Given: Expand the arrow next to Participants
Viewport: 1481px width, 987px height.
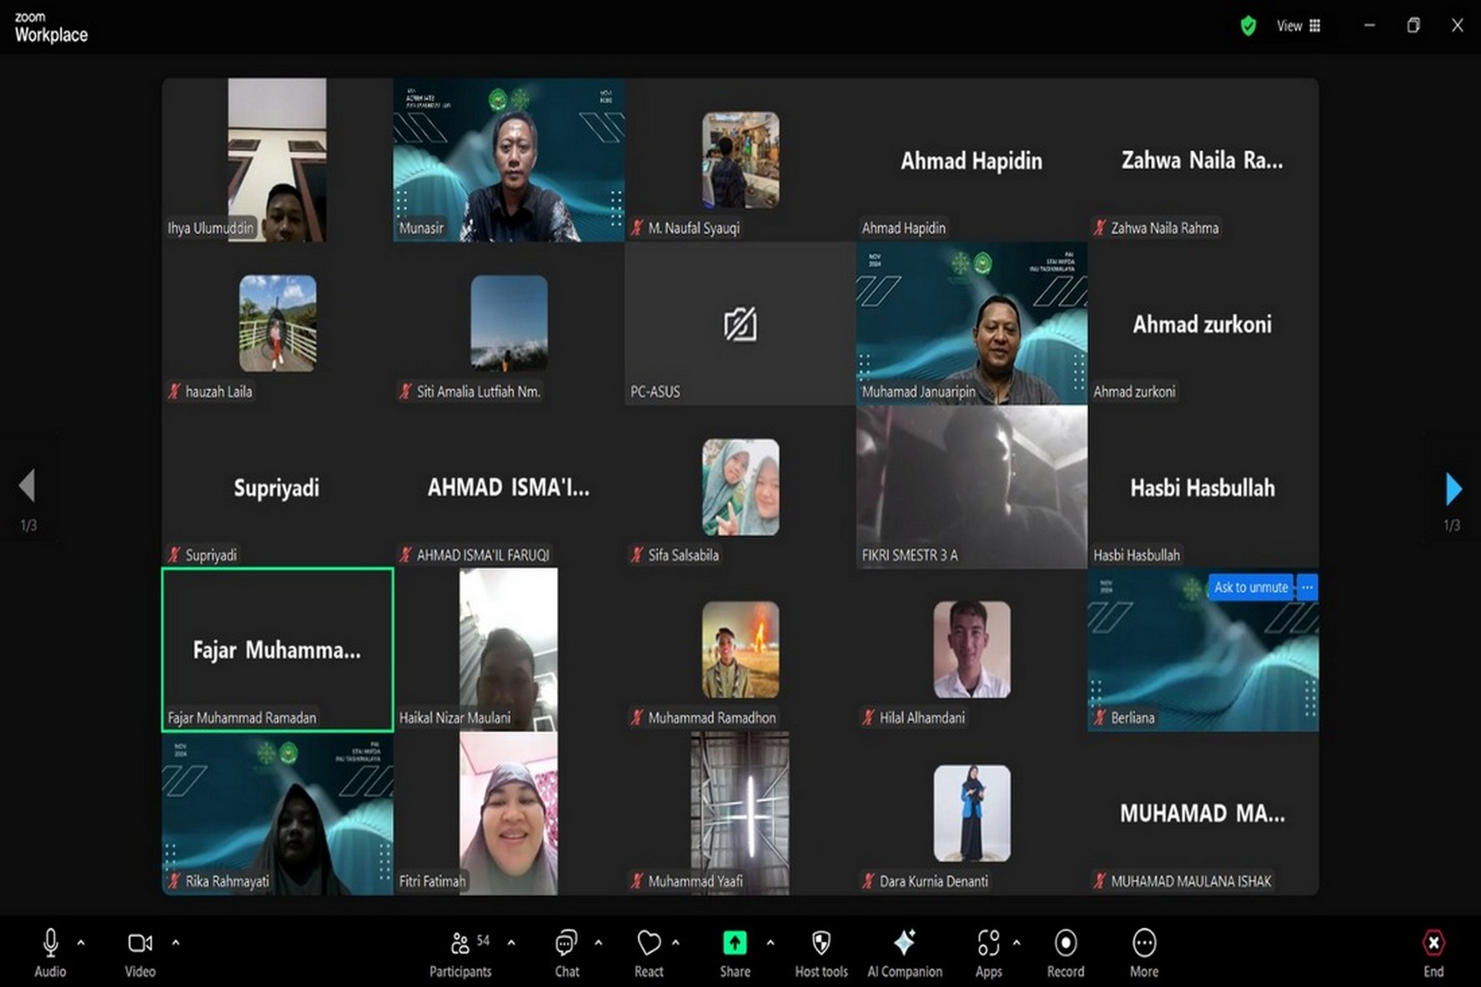Looking at the screenshot, I should click(x=511, y=943).
